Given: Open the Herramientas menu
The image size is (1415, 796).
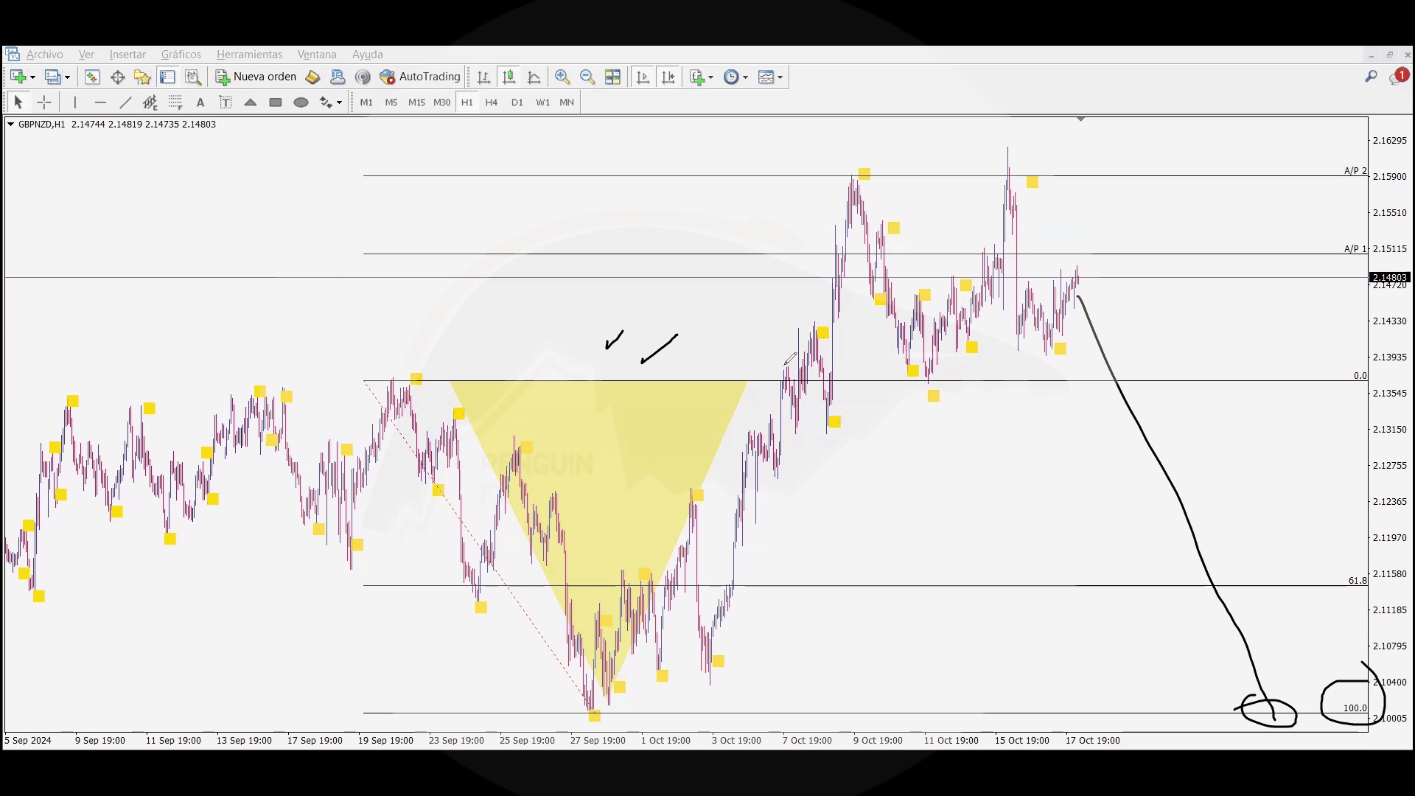Looking at the screenshot, I should (x=249, y=55).
